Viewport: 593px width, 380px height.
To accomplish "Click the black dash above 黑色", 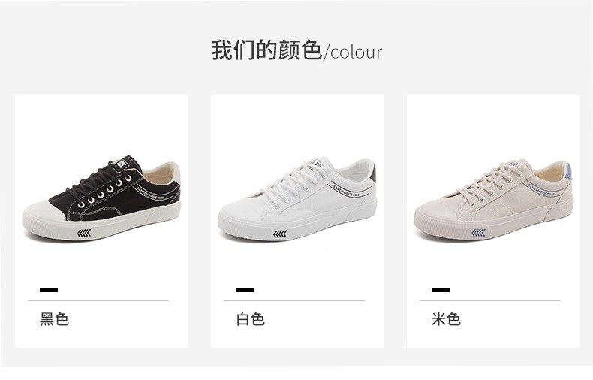I will pyautogui.click(x=49, y=291).
